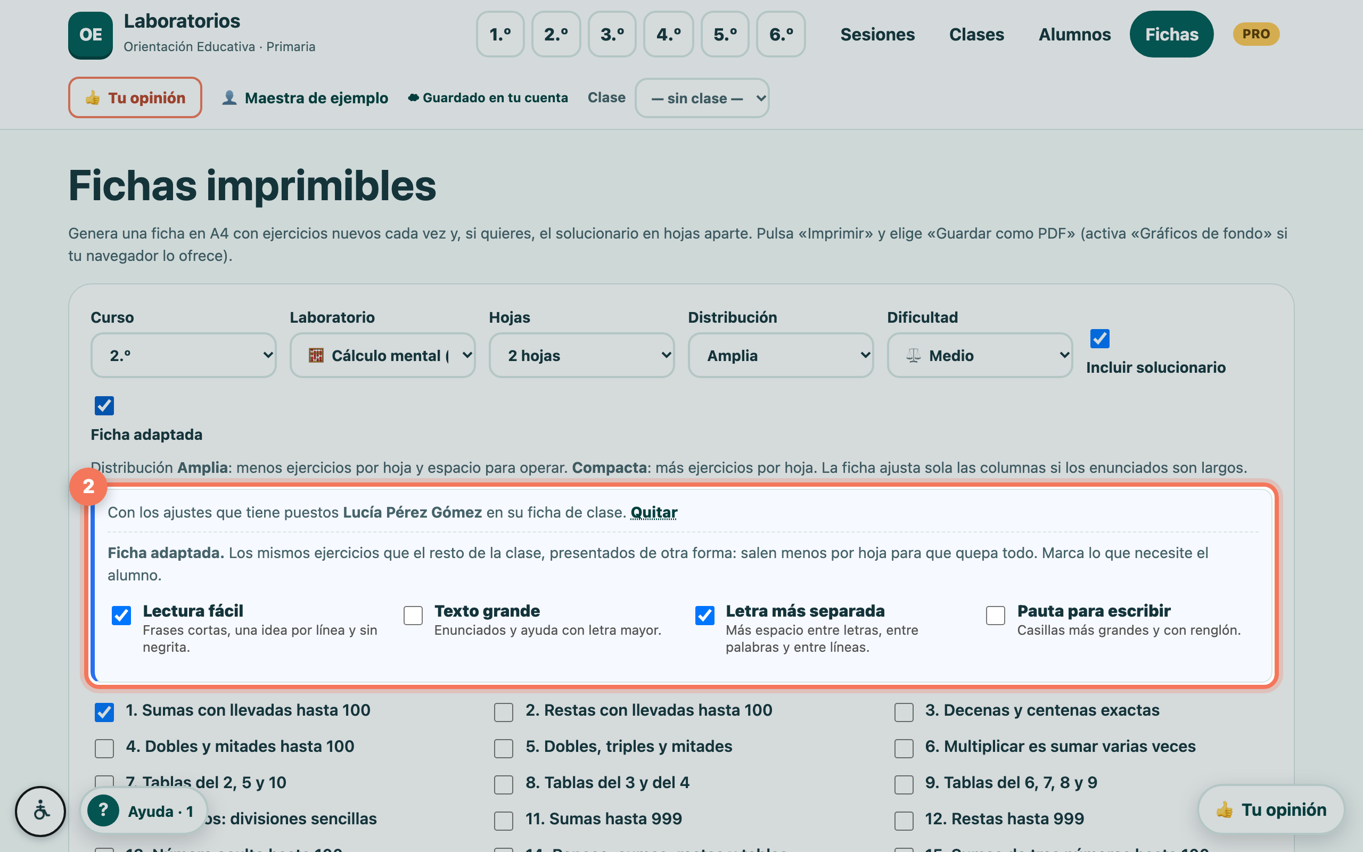Check Restas hasta 999
Image resolution: width=1363 pixels, height=852 pixels.
click(x=904, y=821)
